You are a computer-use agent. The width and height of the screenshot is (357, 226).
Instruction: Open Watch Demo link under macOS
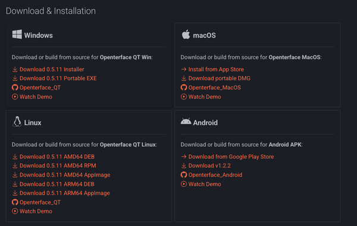click(x=205, y=97)
